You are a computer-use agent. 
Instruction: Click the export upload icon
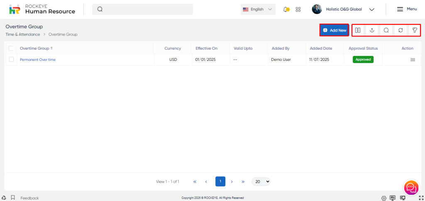tap(372, 30)
